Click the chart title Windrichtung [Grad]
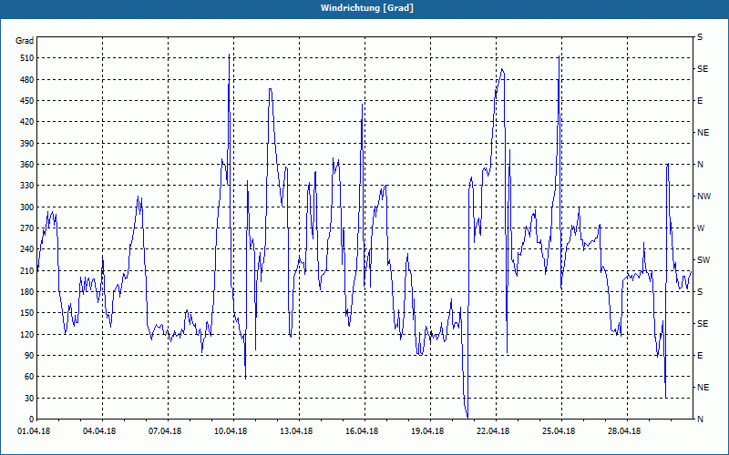Image resolution: width=729 pixels, height=455 pixels. click(x=367, y=8)
